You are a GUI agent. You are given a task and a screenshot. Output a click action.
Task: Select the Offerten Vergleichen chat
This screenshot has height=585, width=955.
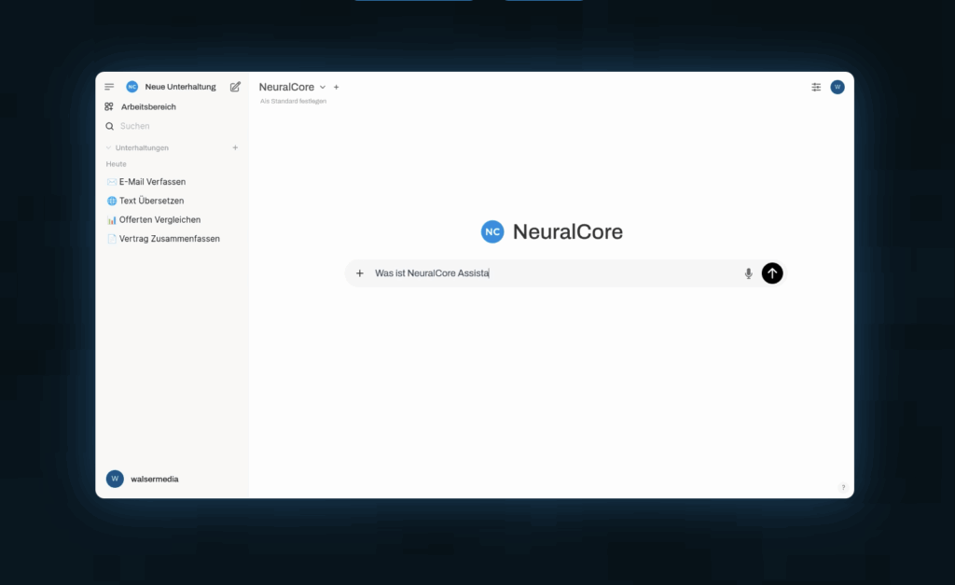click(x=159, y=220)
